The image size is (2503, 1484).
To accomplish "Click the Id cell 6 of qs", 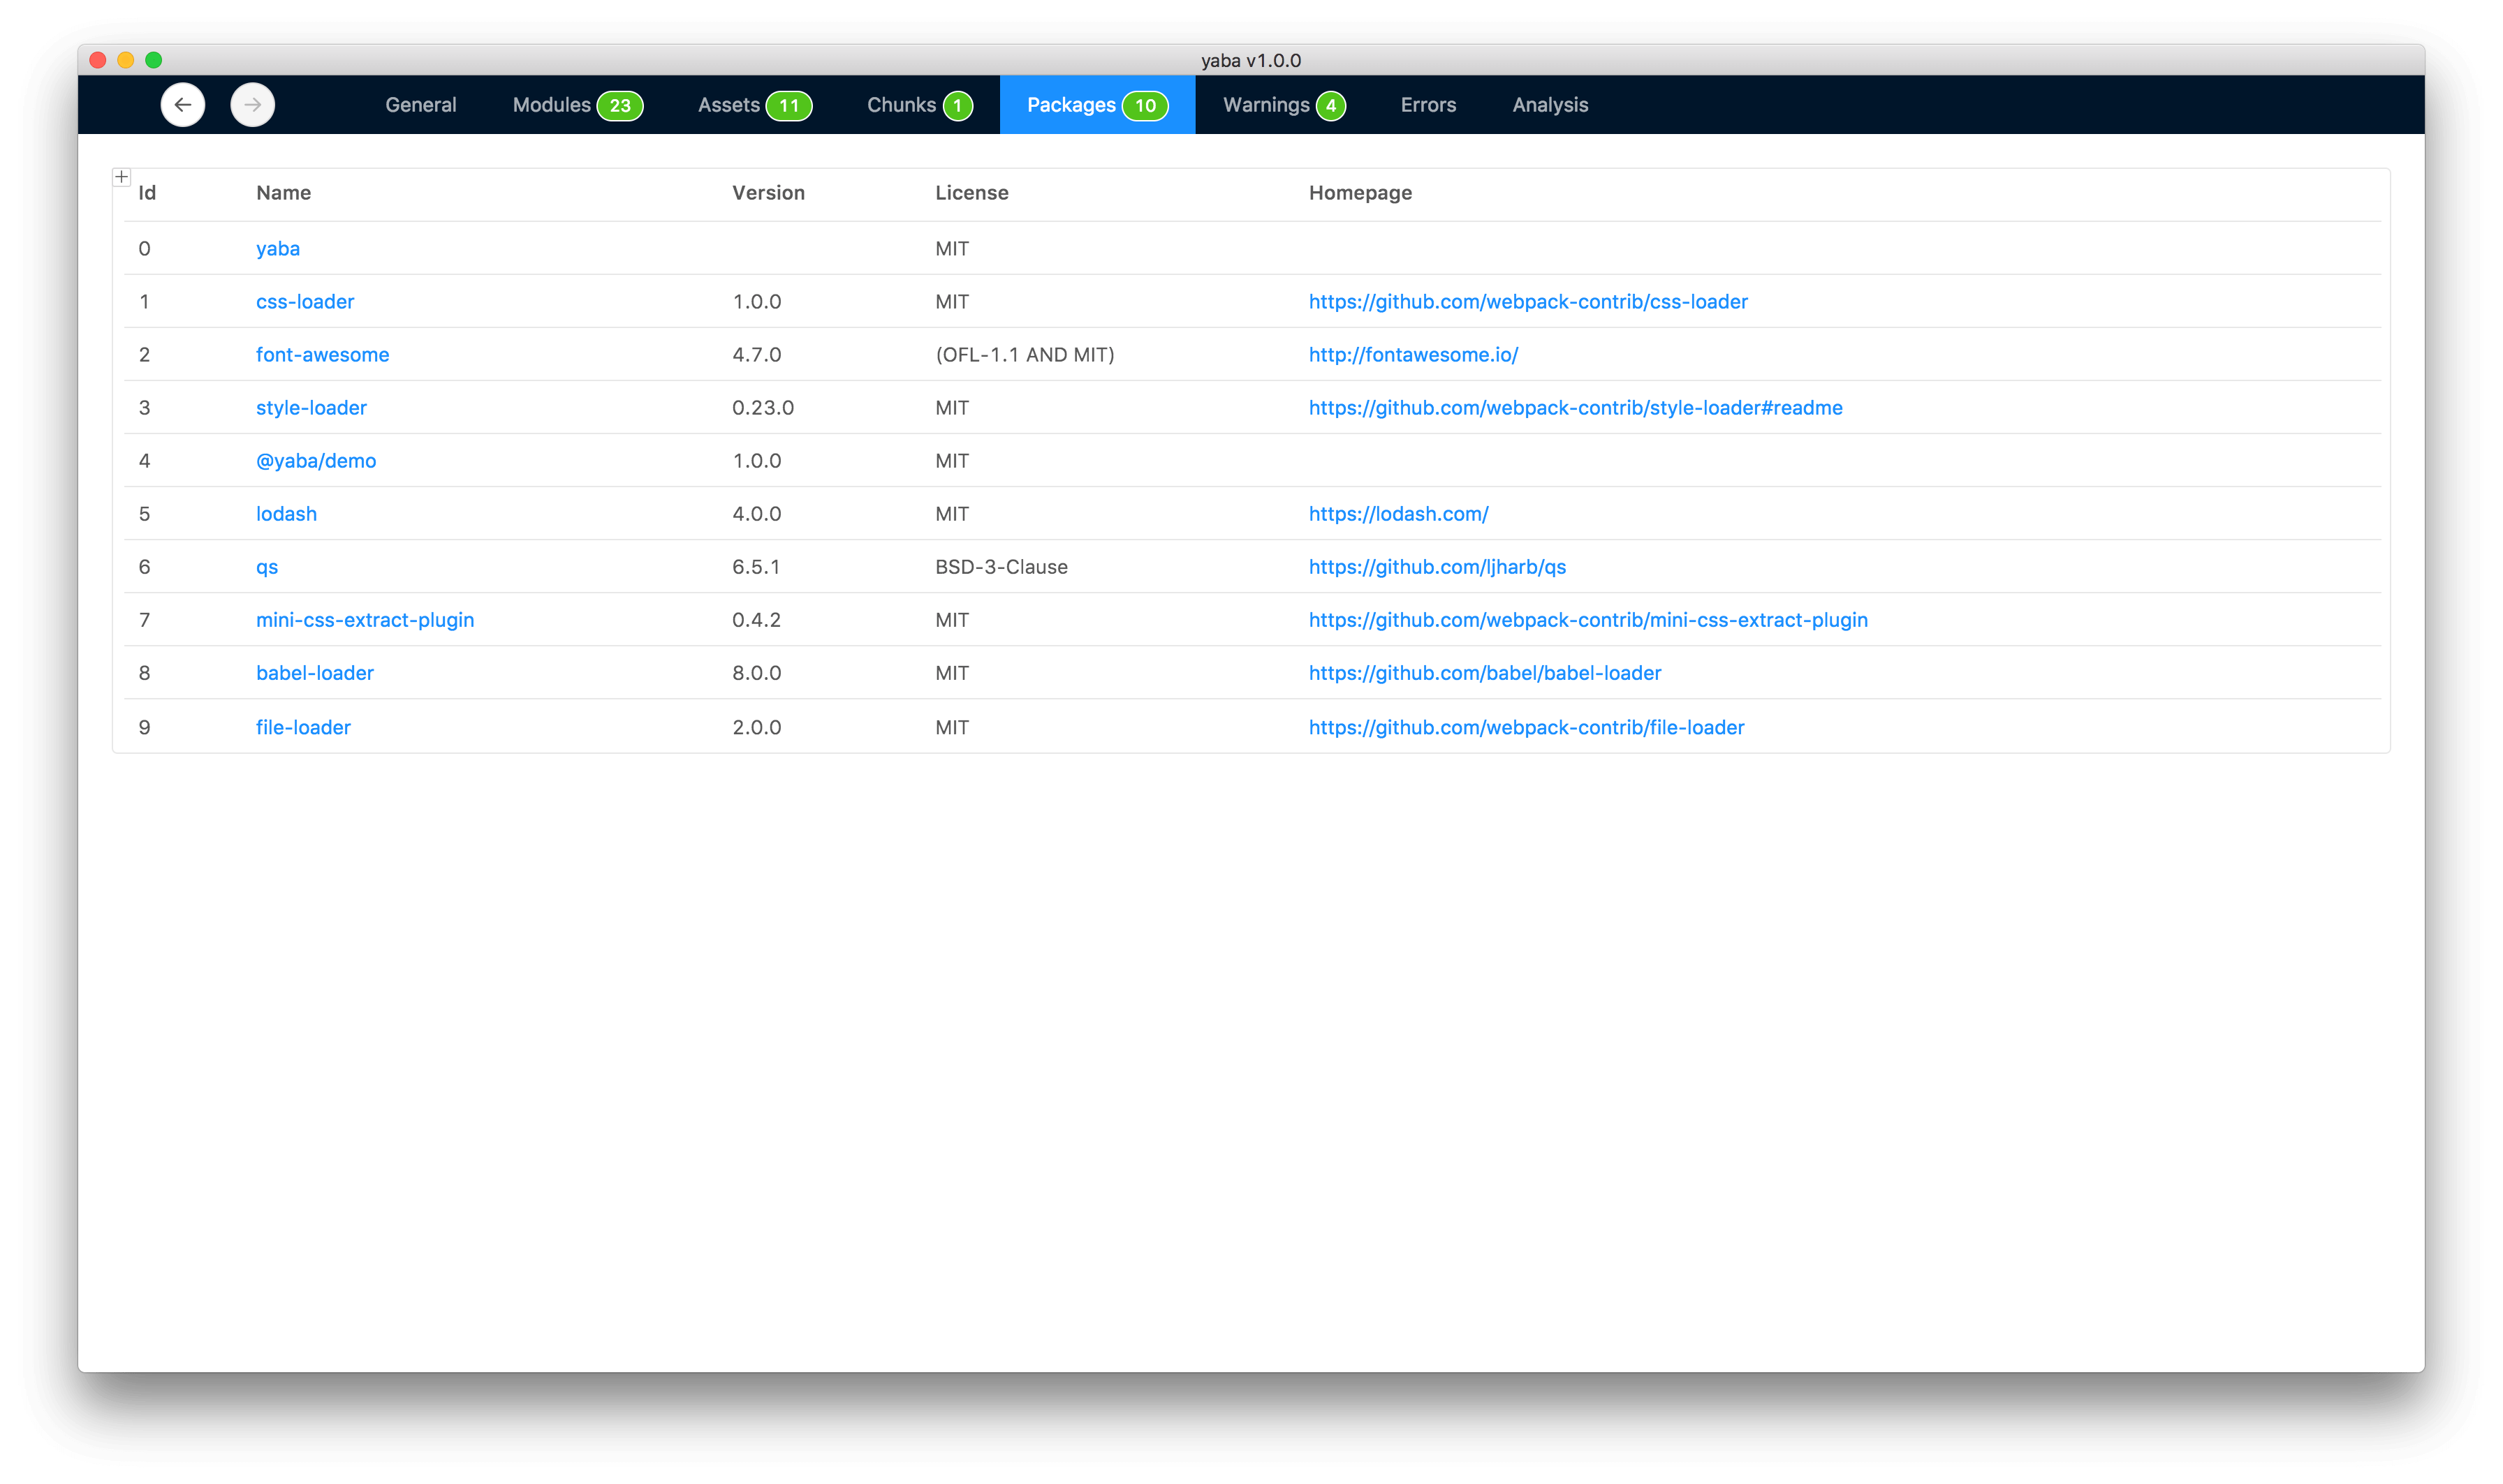I will (x=144, y=567).
